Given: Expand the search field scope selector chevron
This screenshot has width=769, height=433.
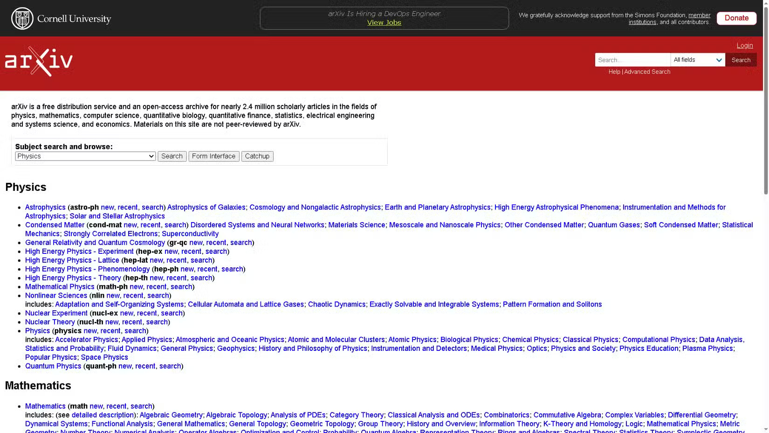Looking at the screenshot, I should 719,60.
